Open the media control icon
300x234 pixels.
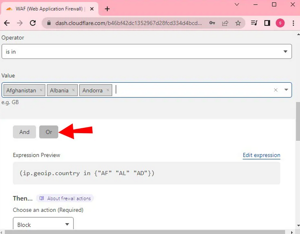click(254, 23)
